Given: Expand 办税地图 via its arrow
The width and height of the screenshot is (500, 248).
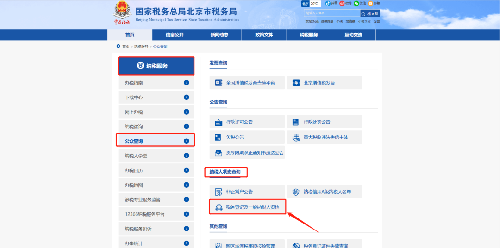Looking at the screenshot, I should 187,185.
